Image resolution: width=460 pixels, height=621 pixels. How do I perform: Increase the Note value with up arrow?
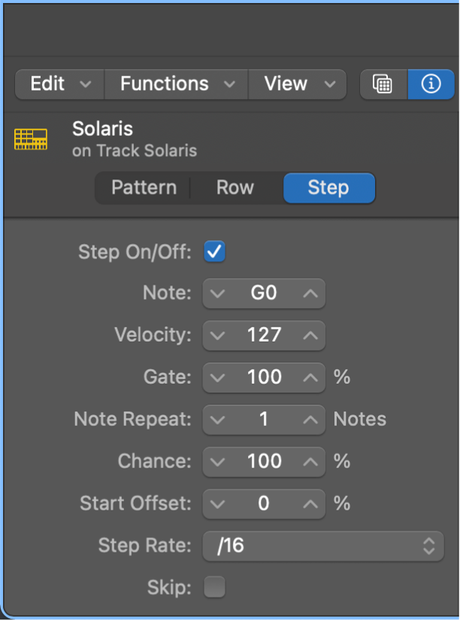[x=310, y=293]
